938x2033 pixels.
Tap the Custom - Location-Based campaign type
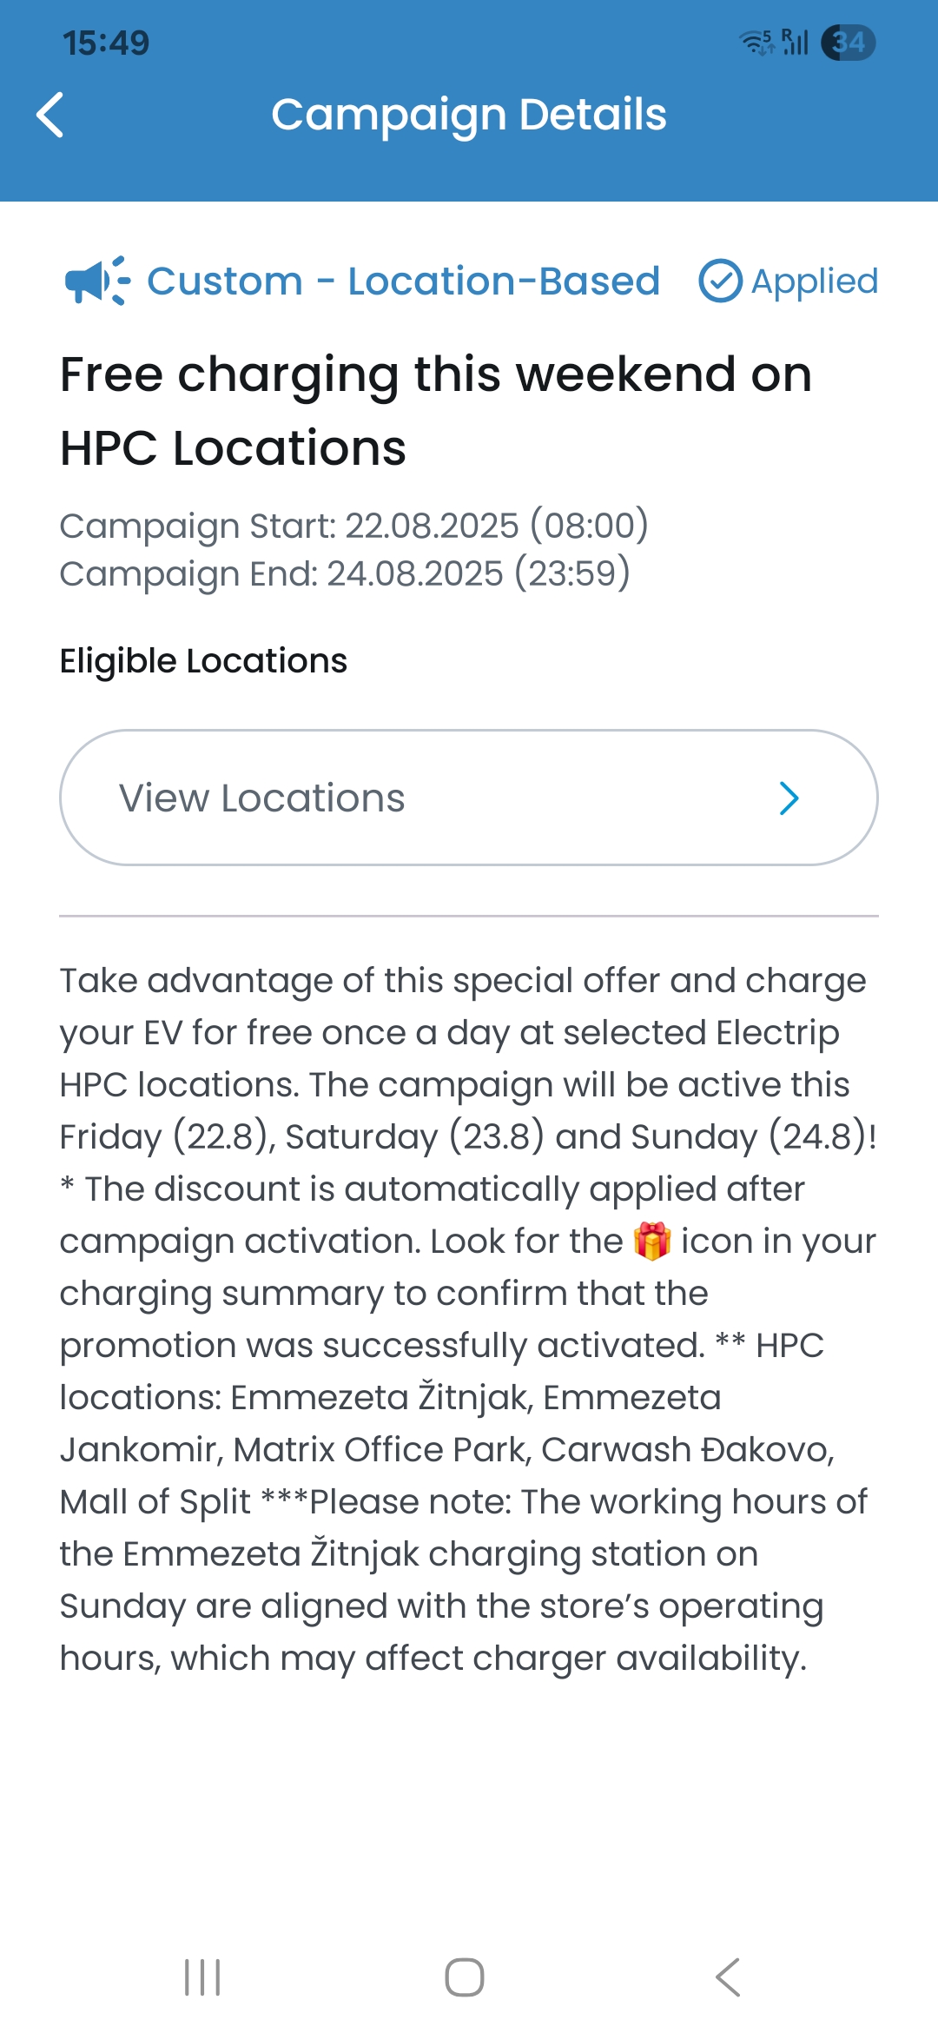[x=403, y=281]
